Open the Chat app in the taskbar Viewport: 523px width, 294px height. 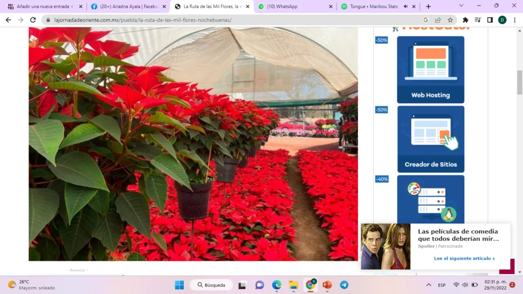[259, 285]
